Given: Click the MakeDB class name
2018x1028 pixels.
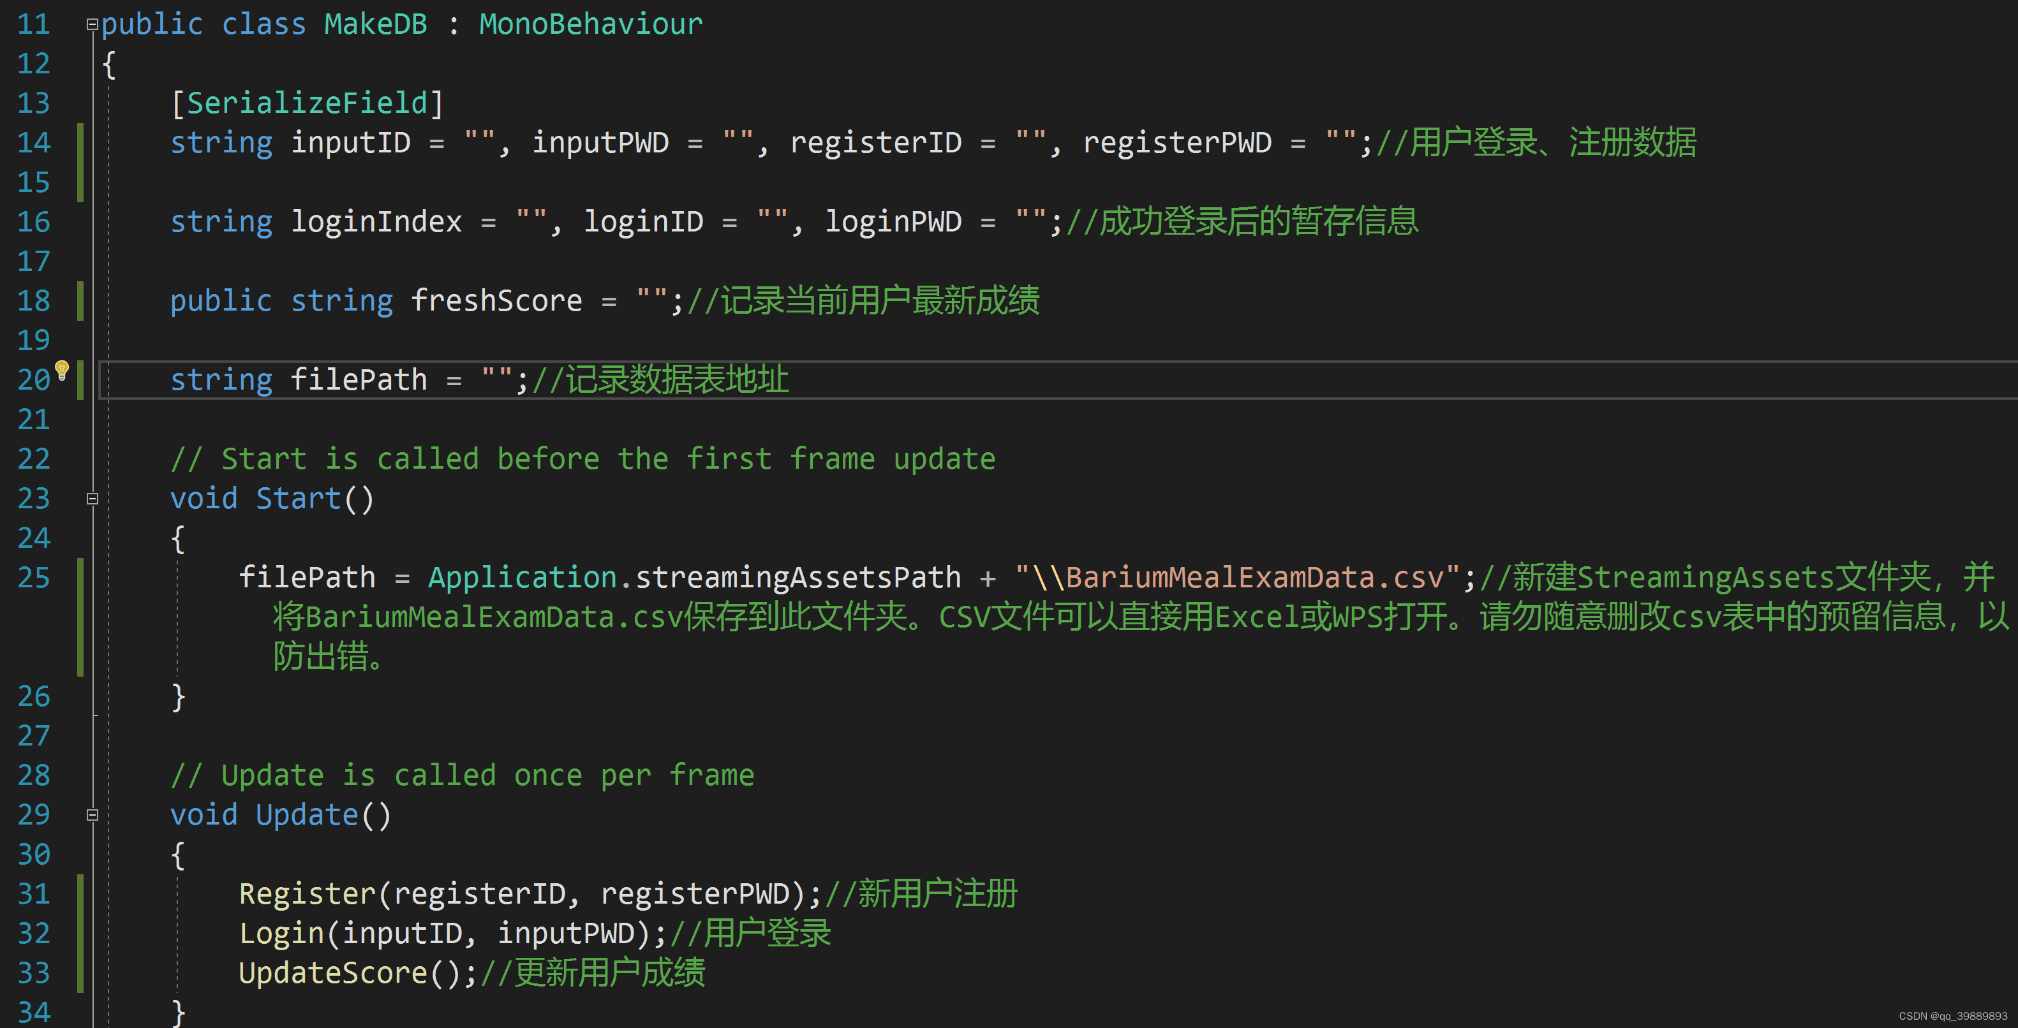Looking at the screenshot, I should [x=376, y=24].
